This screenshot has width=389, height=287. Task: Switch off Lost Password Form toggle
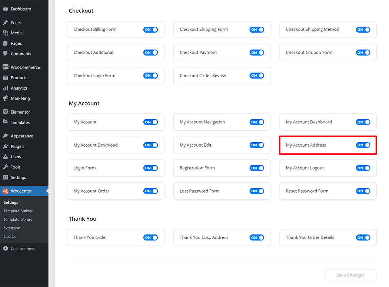[x=256, y=191]
